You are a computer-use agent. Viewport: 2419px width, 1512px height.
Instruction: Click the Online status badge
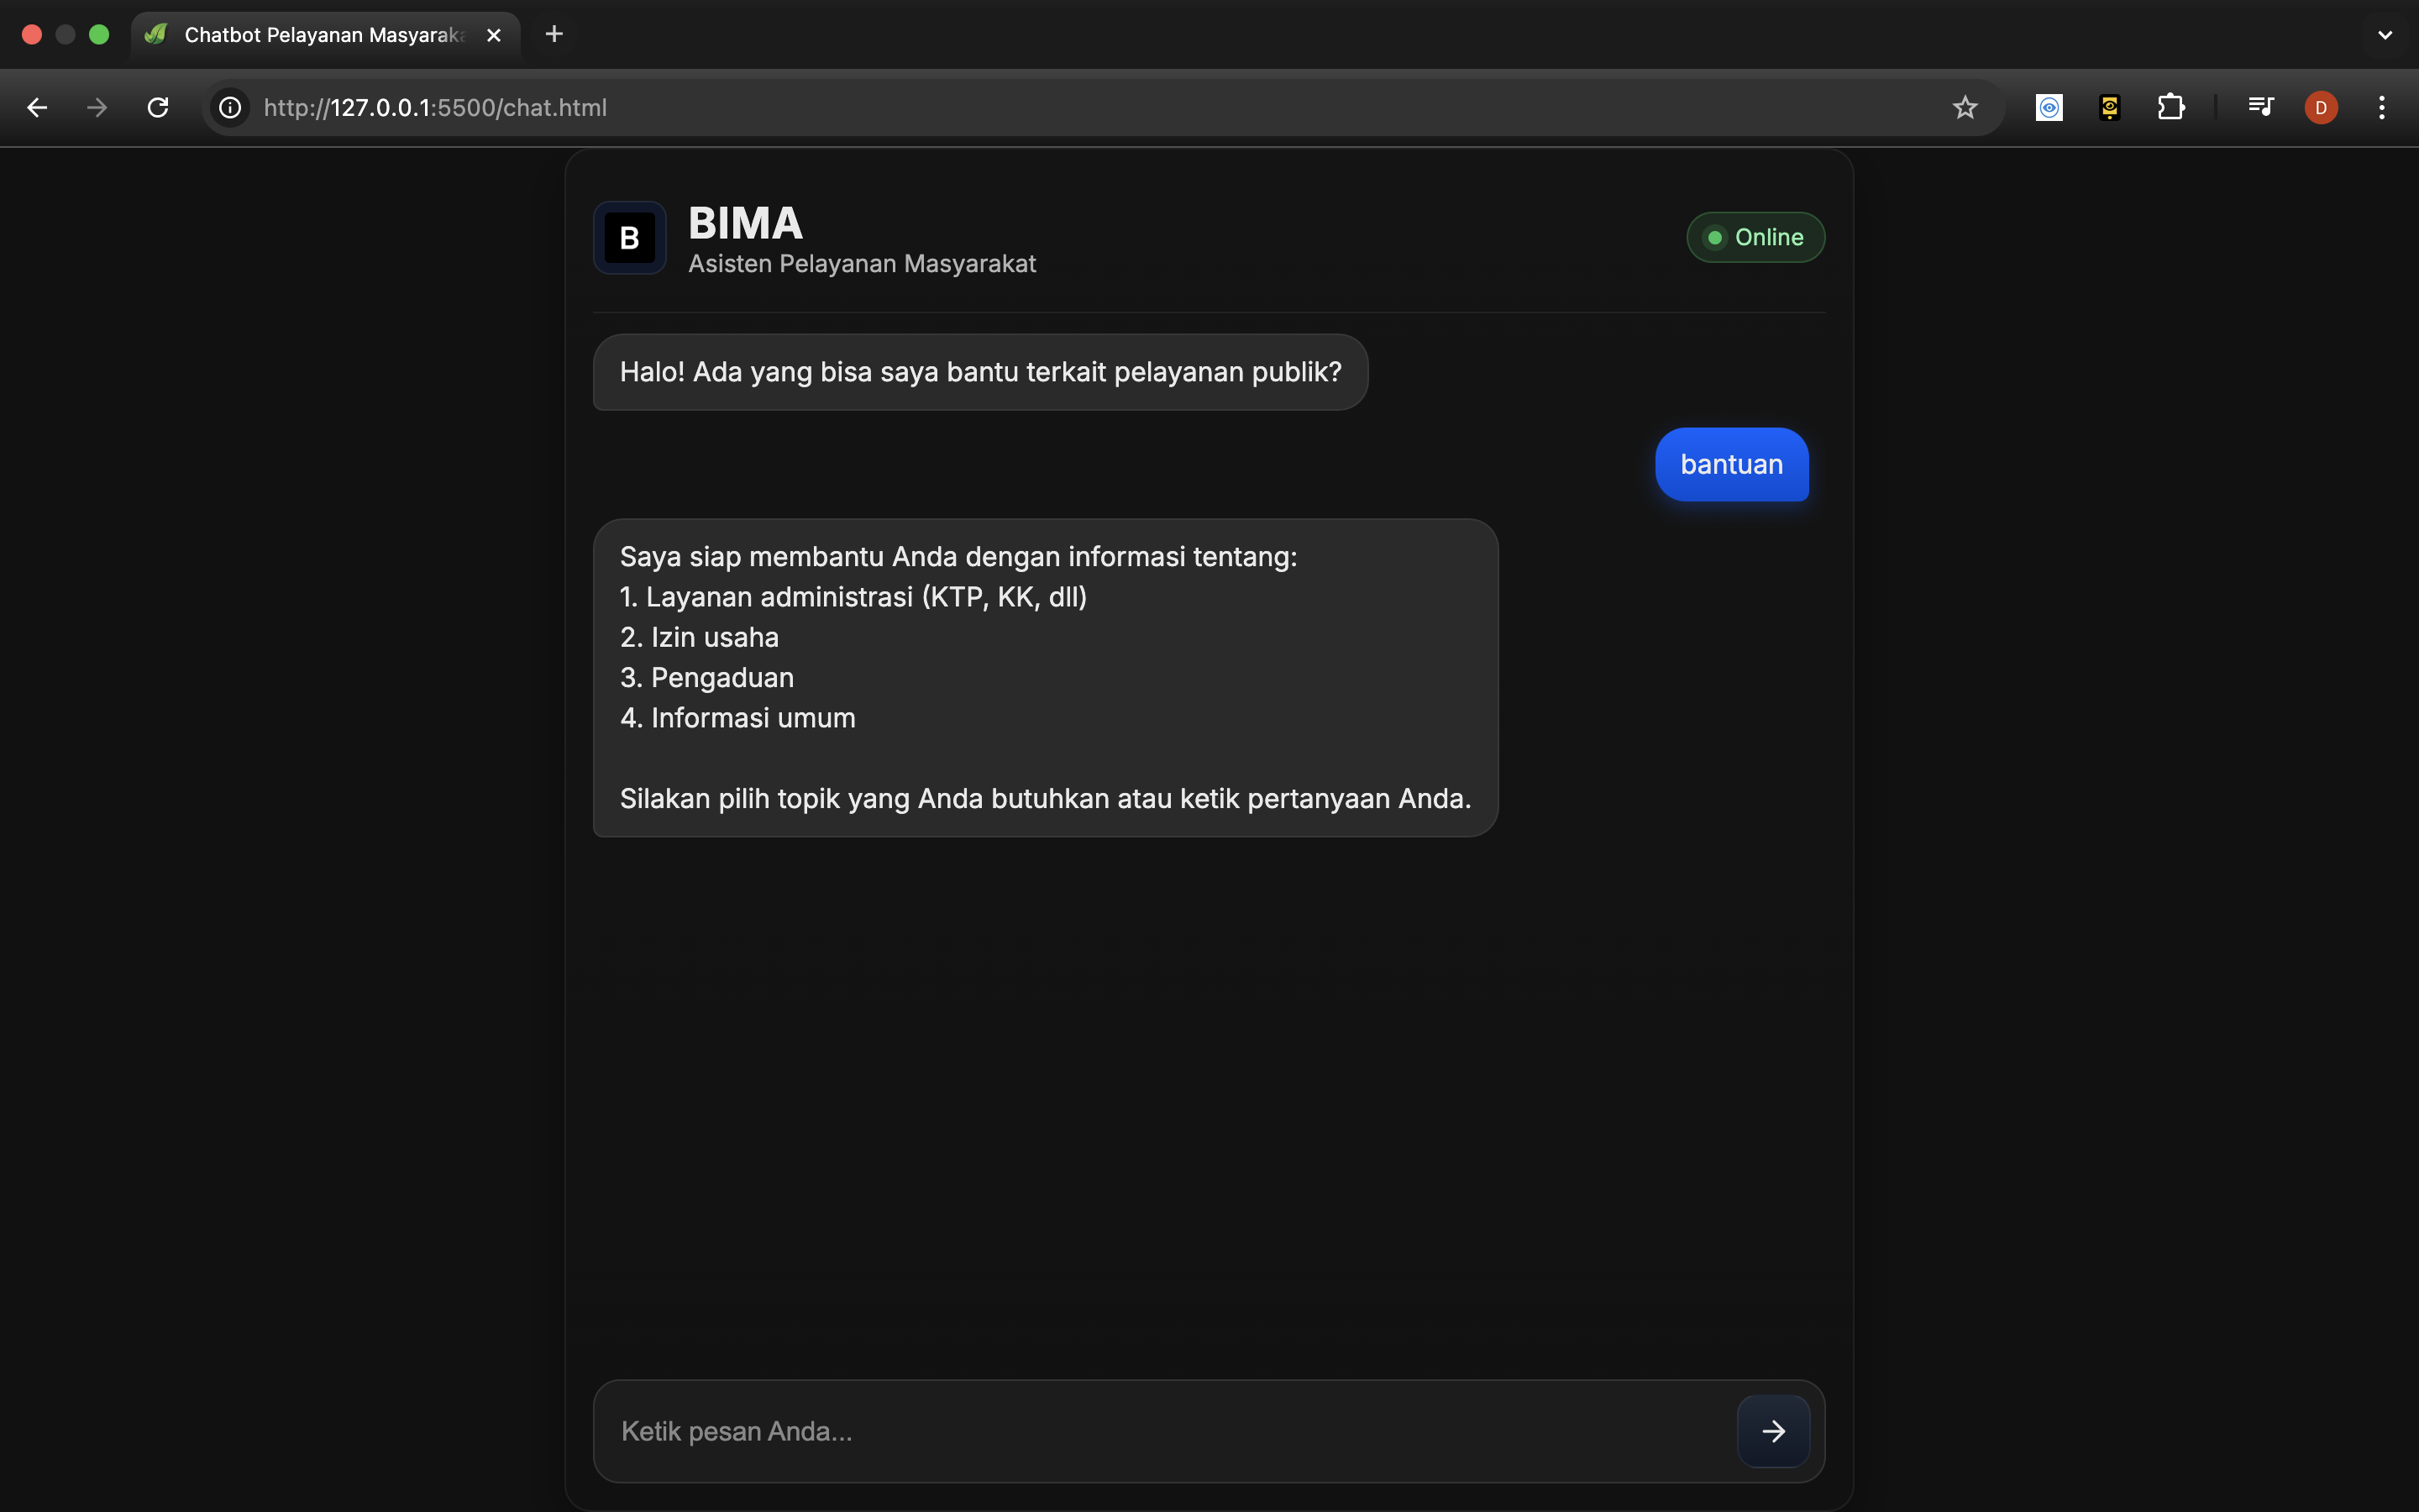[1755, 237]
